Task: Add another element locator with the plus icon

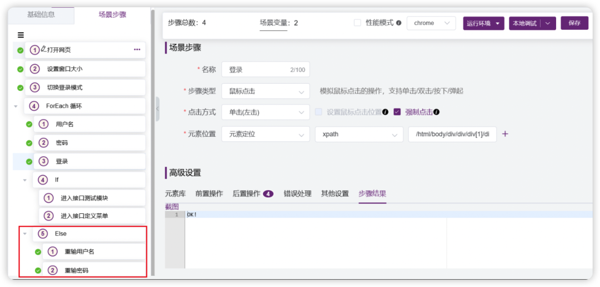Action: [505, 134]
